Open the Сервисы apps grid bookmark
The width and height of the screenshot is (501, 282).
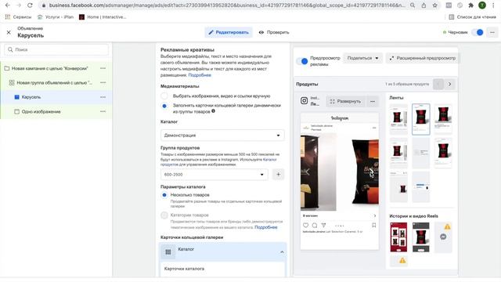tap(18, 17)
